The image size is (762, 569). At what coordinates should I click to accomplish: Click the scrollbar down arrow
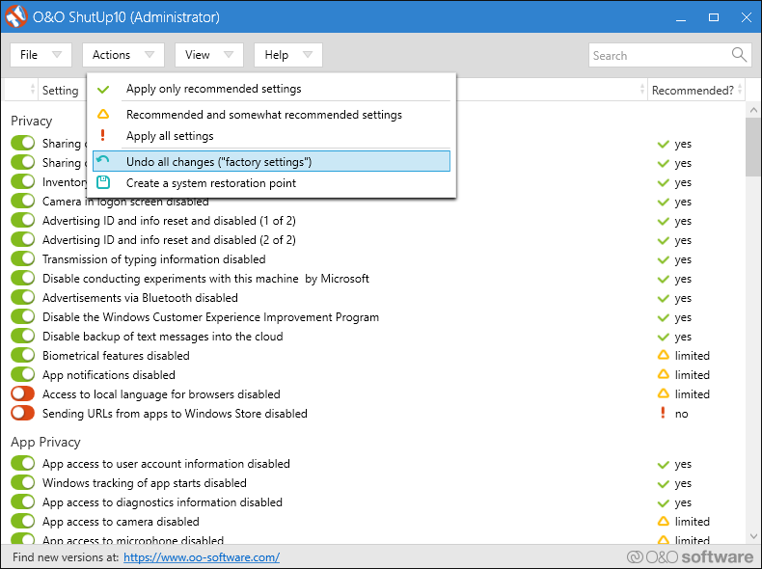(753, 536)
